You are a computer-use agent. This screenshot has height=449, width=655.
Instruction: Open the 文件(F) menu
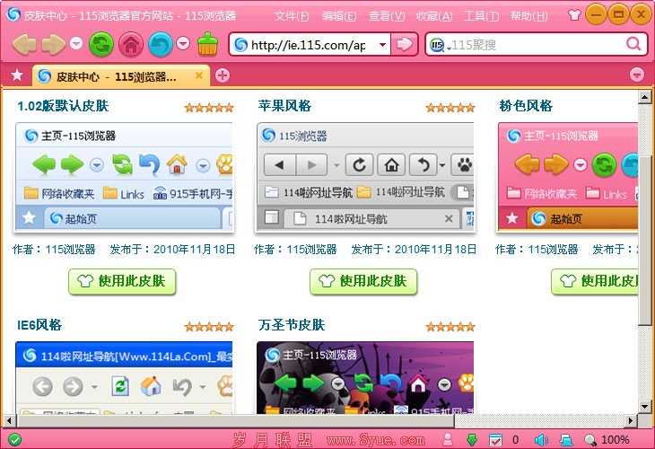click(x=291, y=16)
